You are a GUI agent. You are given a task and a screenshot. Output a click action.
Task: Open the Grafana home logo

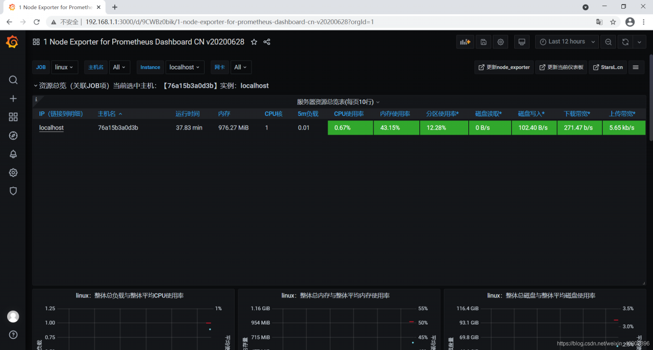(x=12, y=42)
